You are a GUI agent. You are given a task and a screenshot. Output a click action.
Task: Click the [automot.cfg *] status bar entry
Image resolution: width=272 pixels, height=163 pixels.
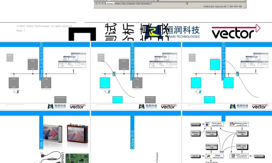(x=222, y=7)
